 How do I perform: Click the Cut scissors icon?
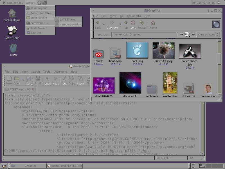(64, 79)
